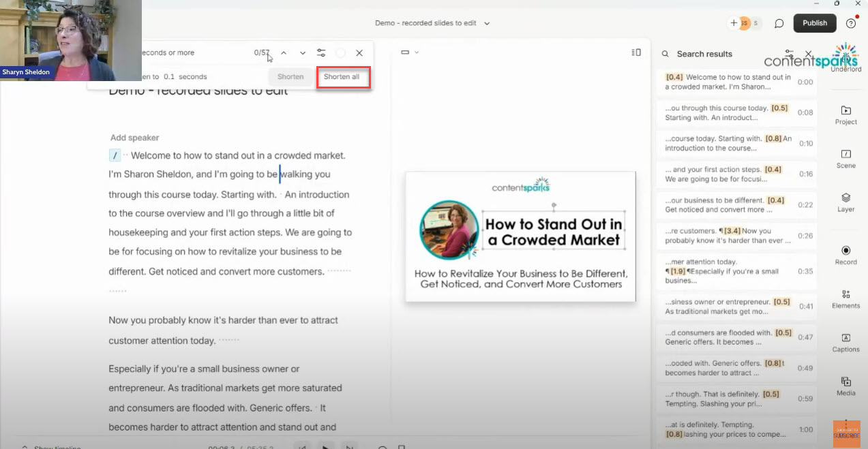Open the Media panel in the sidebar

coord(845,386)
